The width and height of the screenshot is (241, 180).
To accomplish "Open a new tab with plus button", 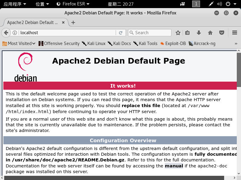I will coord(73,22).
